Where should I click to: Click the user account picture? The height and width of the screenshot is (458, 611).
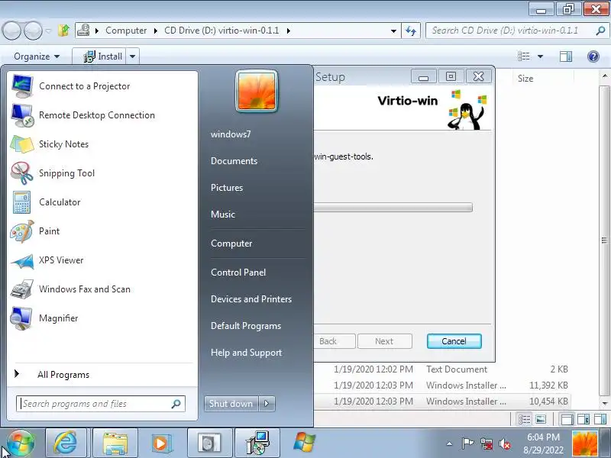(x=257, y=92)
